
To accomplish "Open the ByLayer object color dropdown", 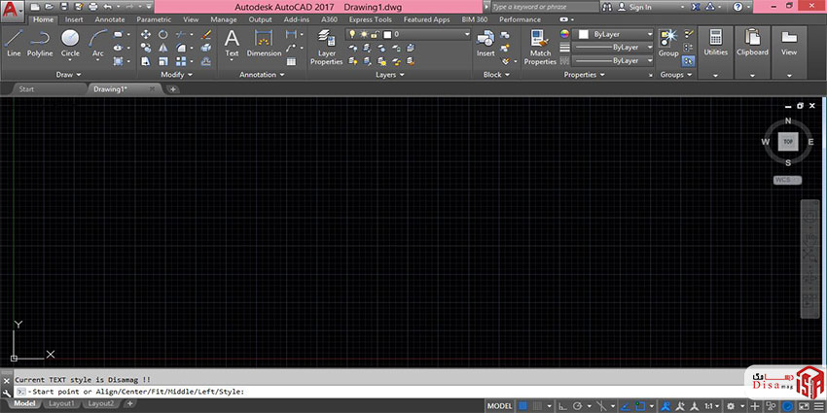I will tap(623, 34).
